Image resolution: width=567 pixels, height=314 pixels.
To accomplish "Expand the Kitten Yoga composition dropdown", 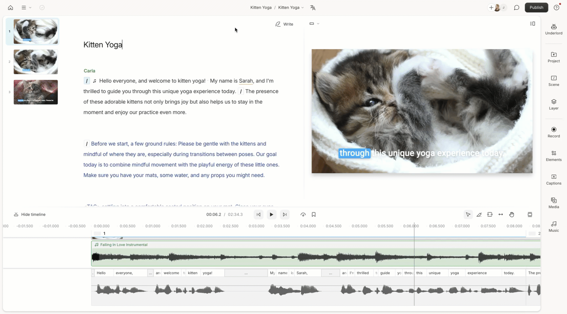I will point(291,8).
